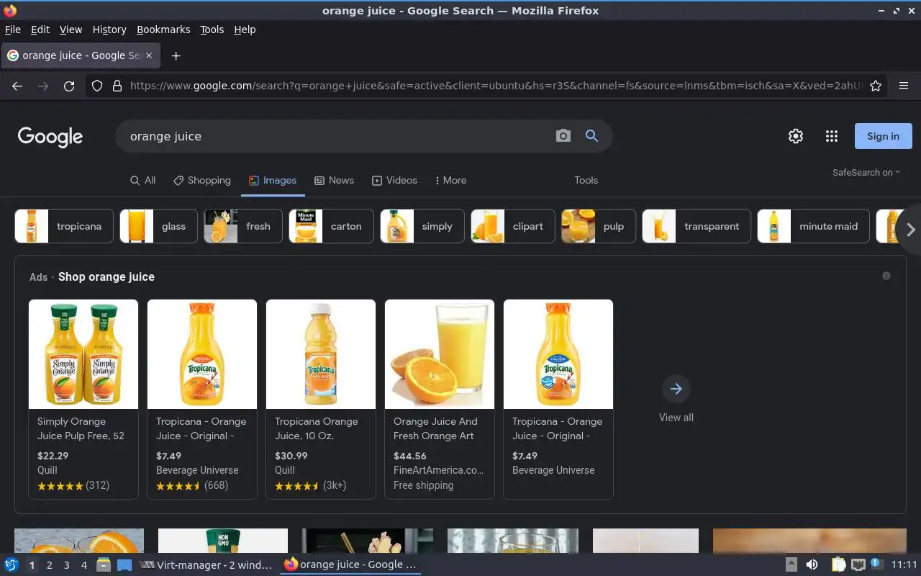Open the application launcher in taskbar
This screenshot has height=576, width=921.
pyautogui.click(x=12, y=565)
